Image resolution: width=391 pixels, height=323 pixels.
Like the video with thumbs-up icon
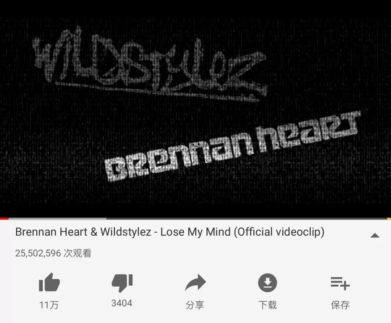49,282
